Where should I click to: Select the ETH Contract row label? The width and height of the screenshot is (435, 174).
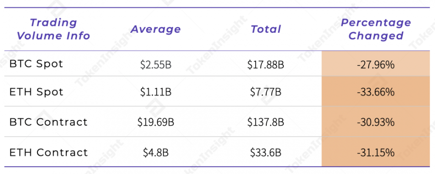click(x=49, y=152)
